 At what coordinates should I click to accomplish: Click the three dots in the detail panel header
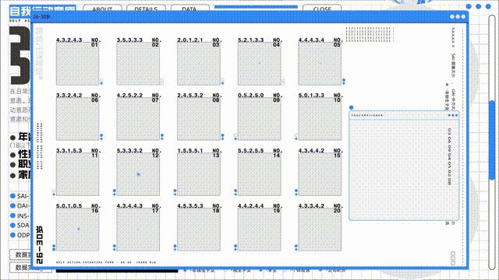[453, 115]
